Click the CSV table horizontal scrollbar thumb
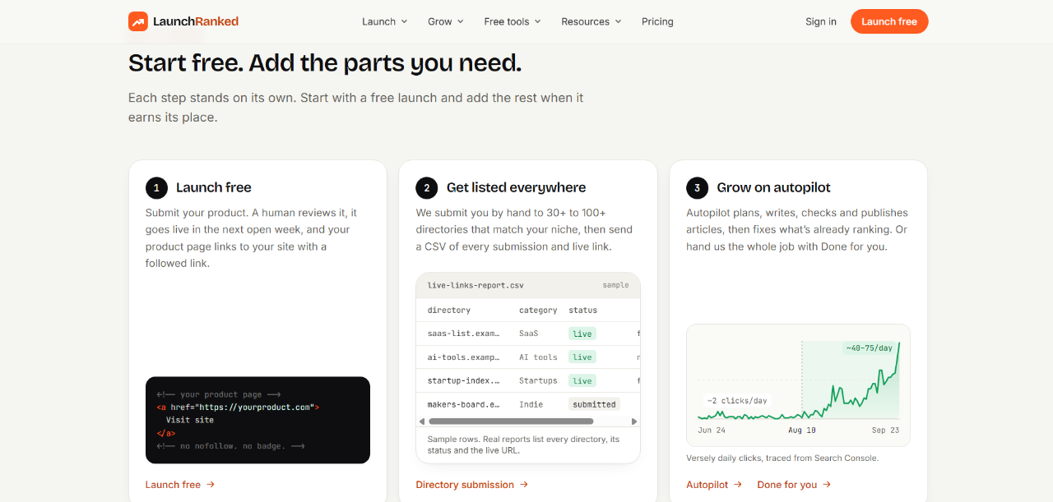Screen dimensions: 1053x502 point(510,421)
